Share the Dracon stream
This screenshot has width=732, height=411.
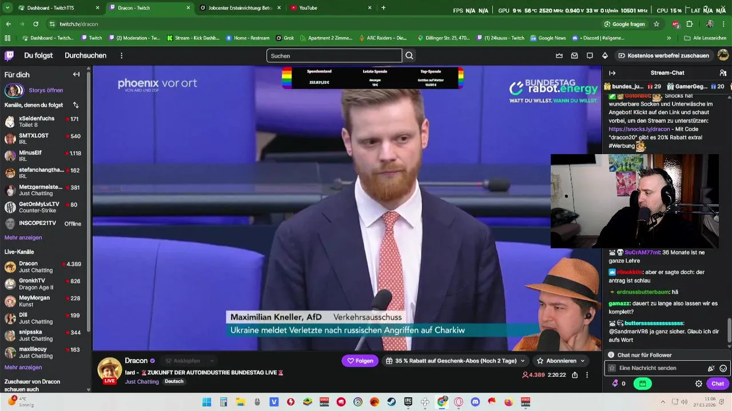[575, 375]
